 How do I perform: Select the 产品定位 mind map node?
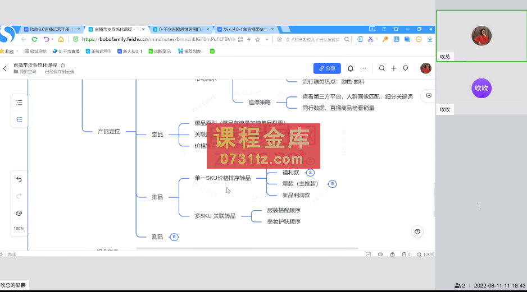coord(109,131)
